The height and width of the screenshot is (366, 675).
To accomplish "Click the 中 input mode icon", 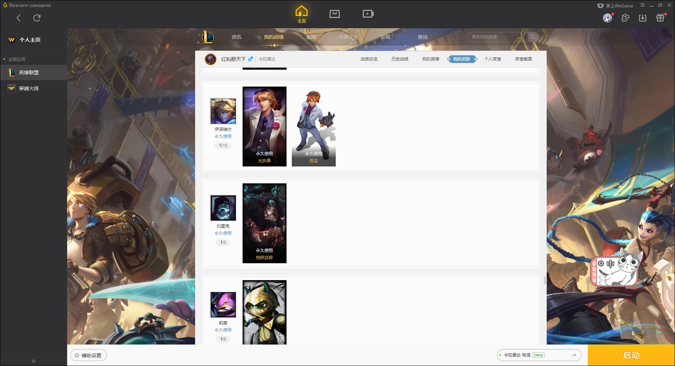I will point(611,264).
